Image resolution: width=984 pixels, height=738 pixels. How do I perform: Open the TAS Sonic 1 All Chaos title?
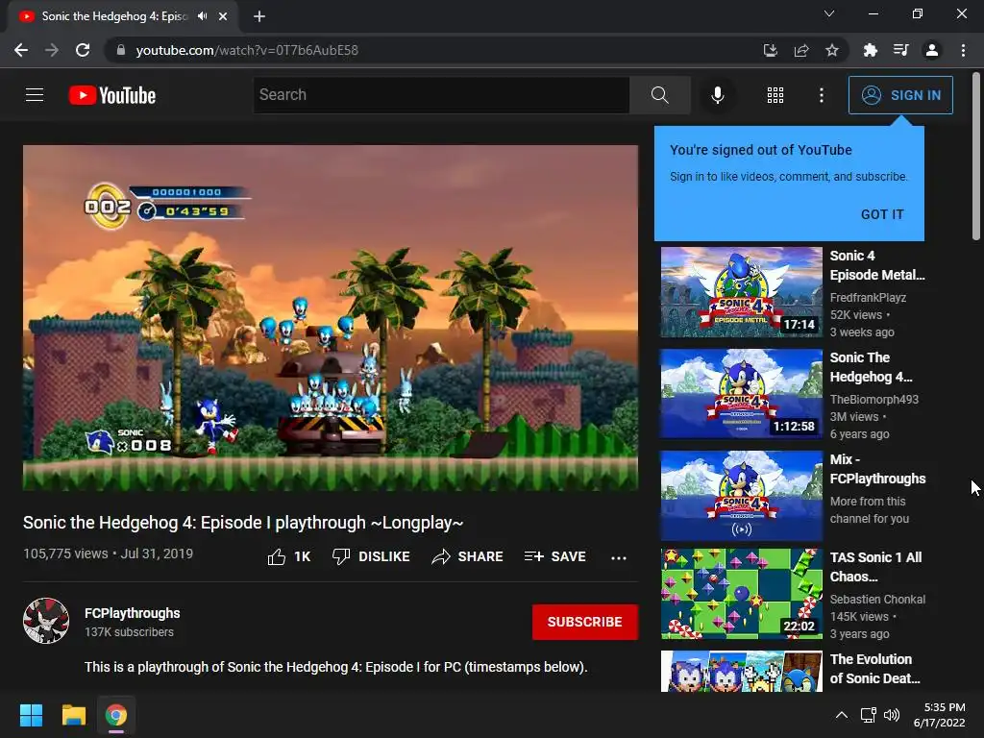875,567
